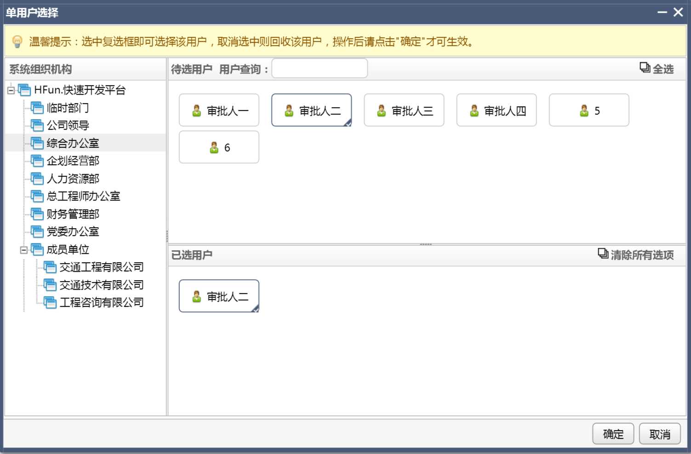Select 综合办公室 department

pyautogui.click(x=73, y=143)
